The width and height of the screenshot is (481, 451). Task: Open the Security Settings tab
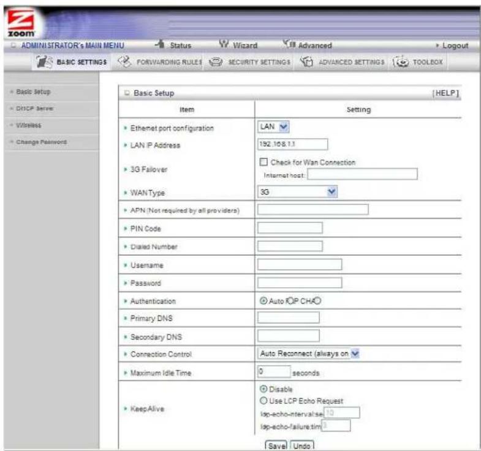coord(259,62)
